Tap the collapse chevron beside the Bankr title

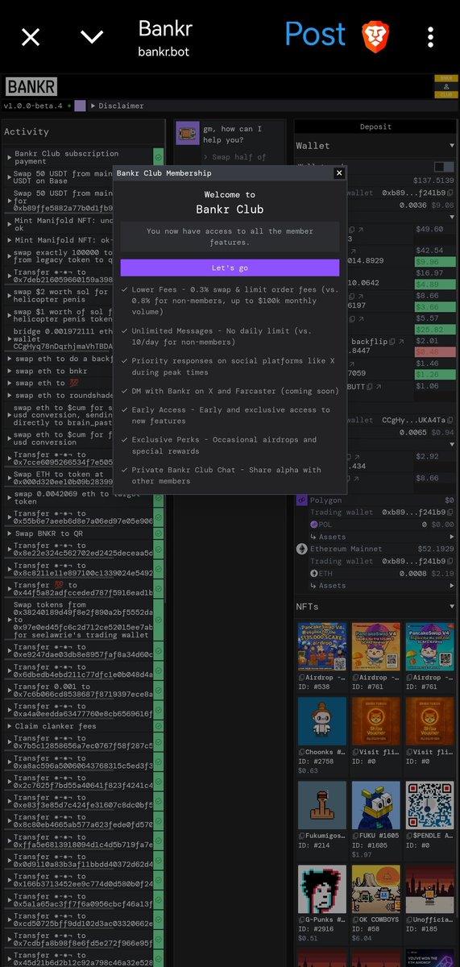tap(93, 36)
